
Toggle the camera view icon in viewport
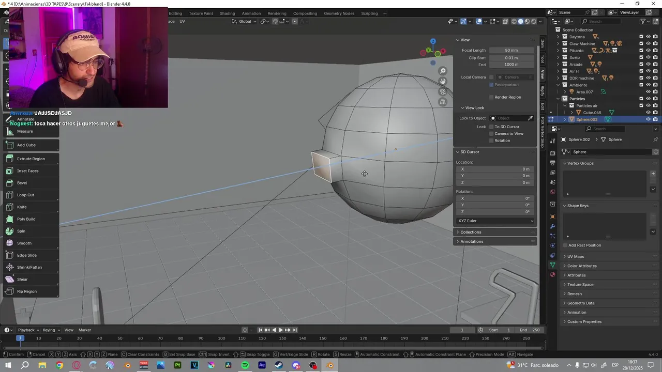coord(443,92)
